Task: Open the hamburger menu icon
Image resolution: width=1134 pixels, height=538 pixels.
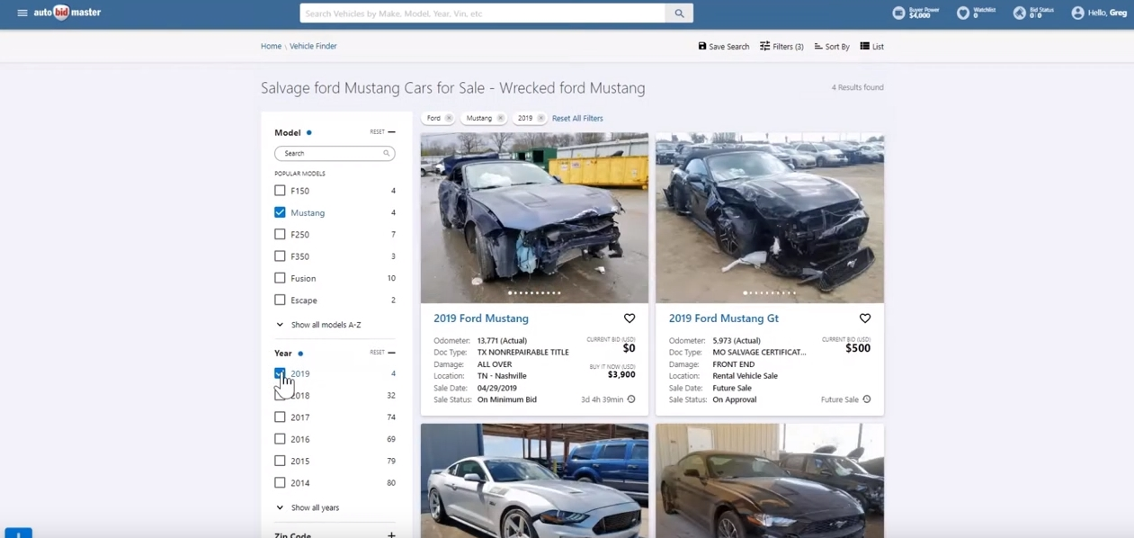Action: [x=22, y=13]
